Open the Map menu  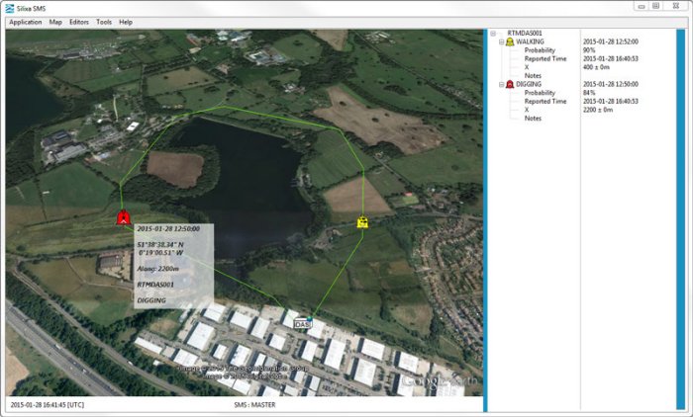click(x=55, y=22)
